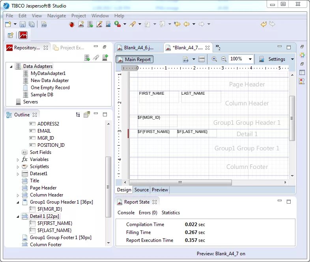
Task: Open the zoom level 100% dropdown
Action: (250, 59)
